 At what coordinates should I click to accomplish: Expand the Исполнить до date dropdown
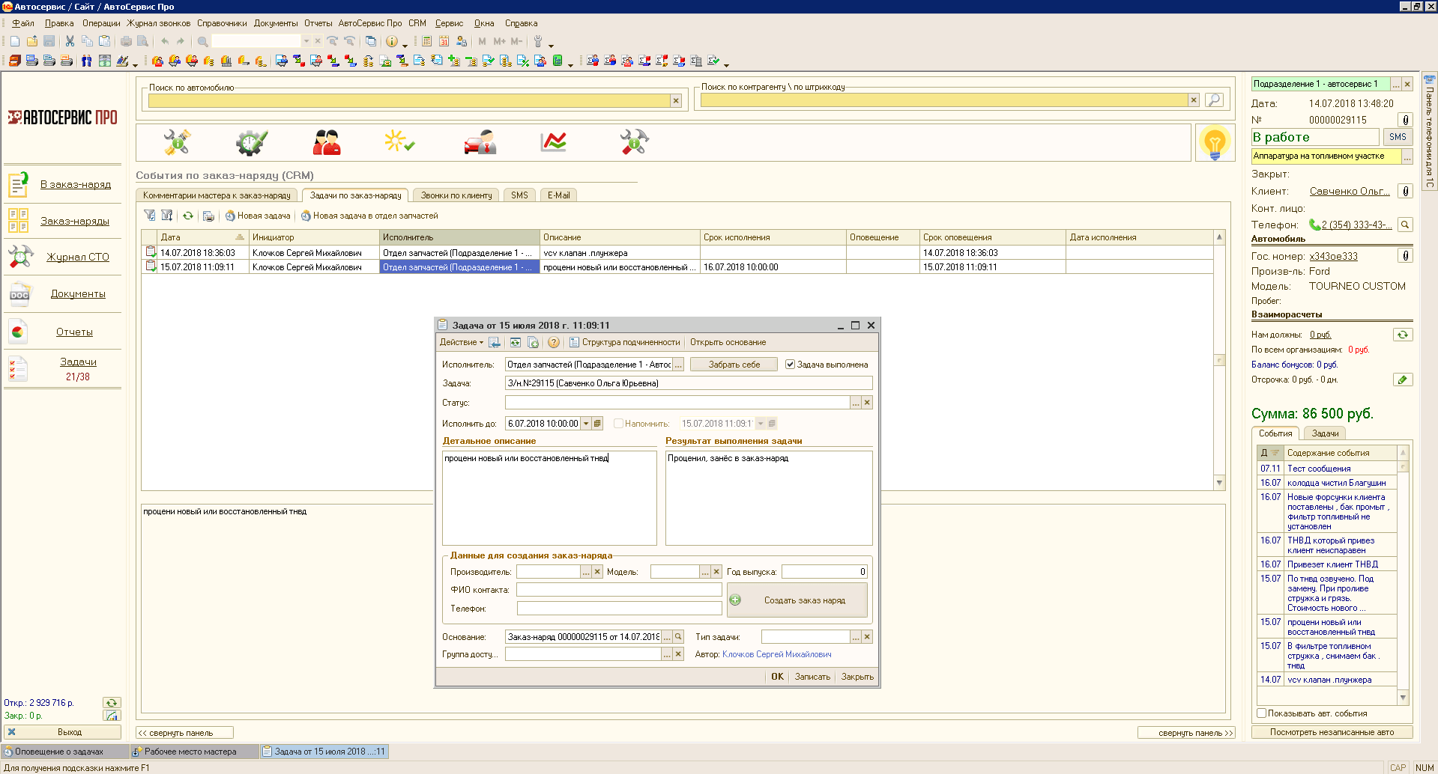click(586, 424)
